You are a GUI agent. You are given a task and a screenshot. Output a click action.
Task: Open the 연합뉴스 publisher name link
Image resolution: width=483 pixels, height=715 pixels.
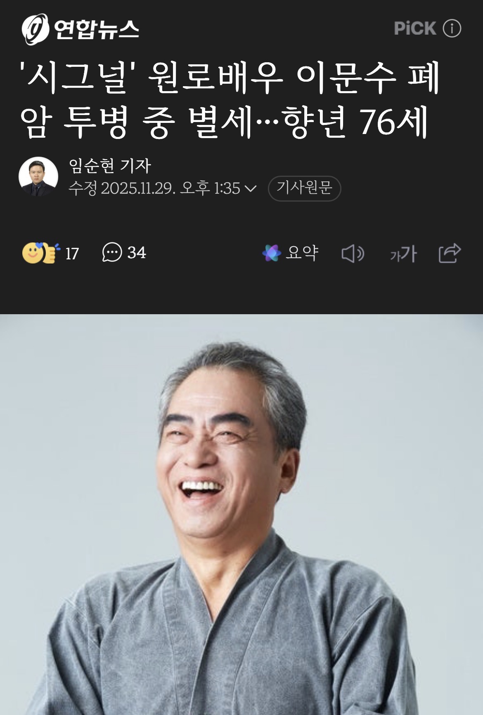tap(96, 30)
